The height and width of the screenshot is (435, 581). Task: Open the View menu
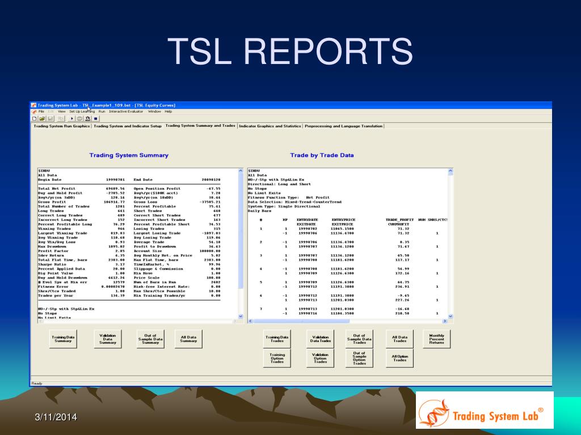click(x=61, y=112)
